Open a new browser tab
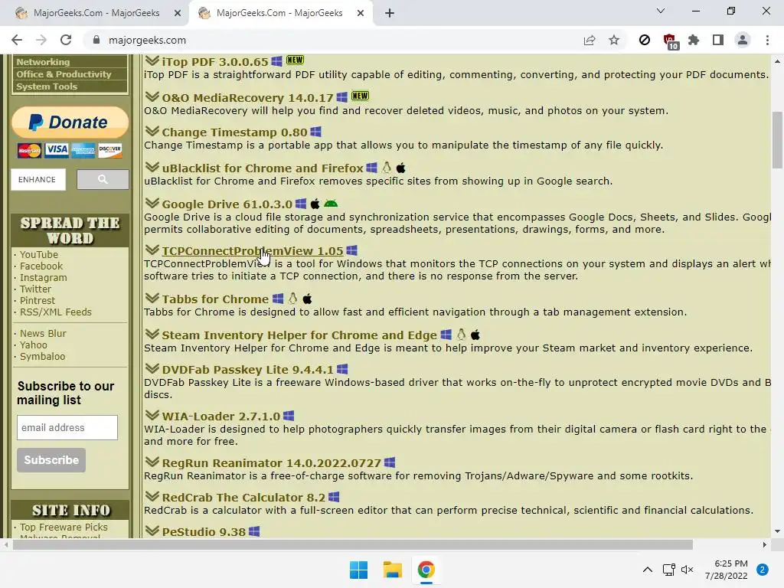The height and width of the screenshot is (588, 784). [390, 14]
